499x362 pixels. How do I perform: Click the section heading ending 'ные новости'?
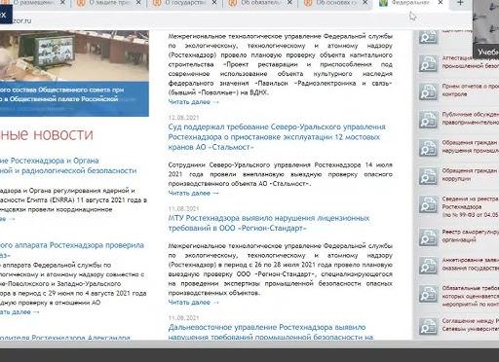click(x=47, y=134)
